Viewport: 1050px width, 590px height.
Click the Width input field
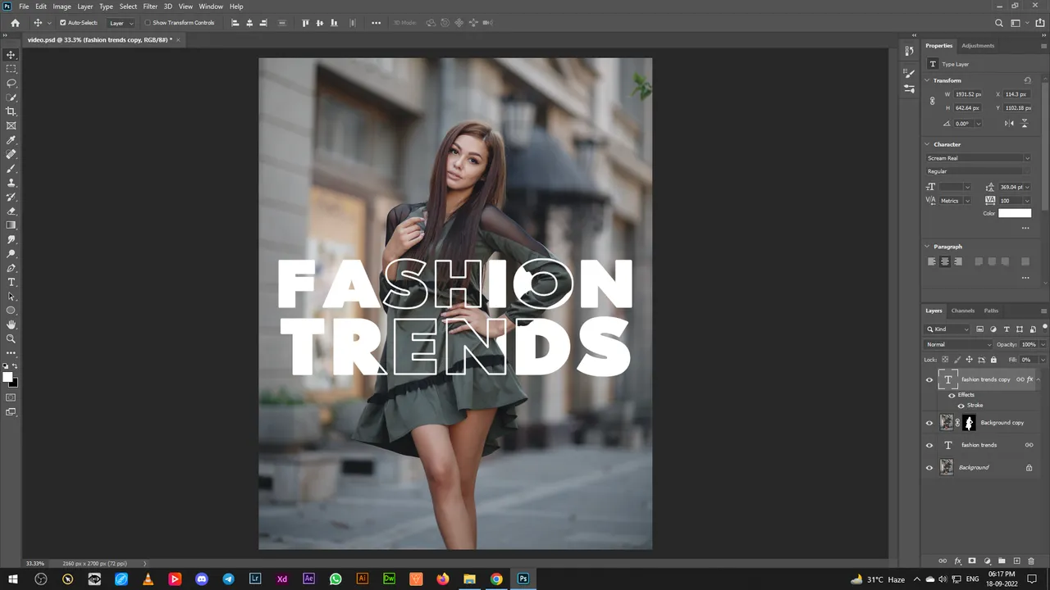(968, 94)
